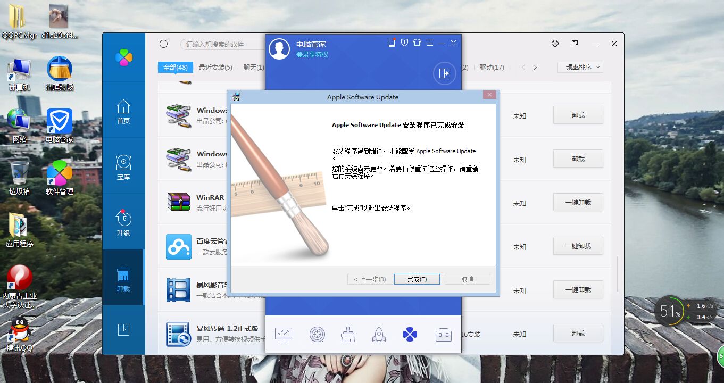Image resolution: width=724 pixels, height=383 pixels.
Task: Open the hamburger menu in 电脑管家
Action: coord(429,43)
